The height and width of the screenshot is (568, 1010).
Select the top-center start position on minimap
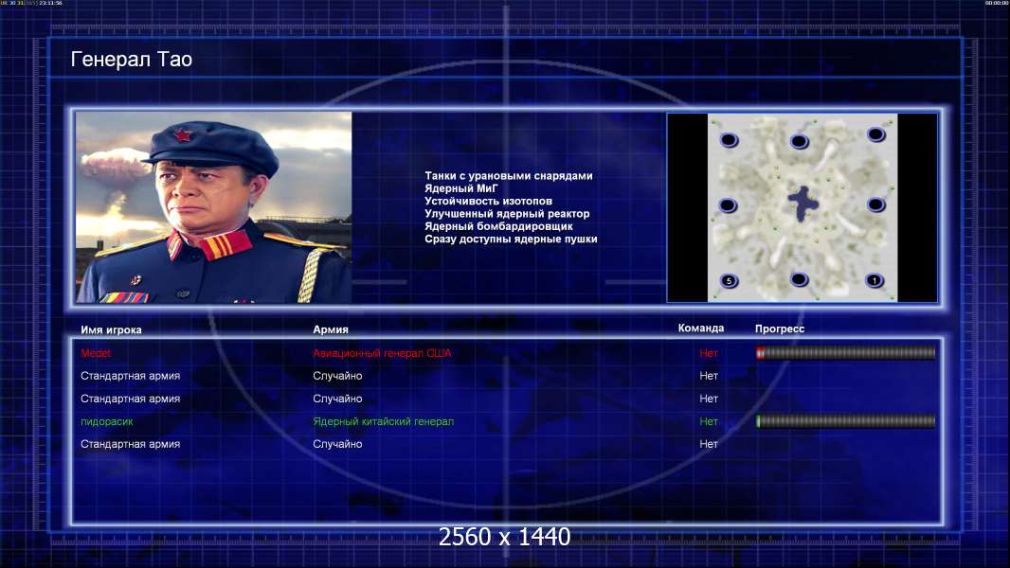[x=799, y=141]
